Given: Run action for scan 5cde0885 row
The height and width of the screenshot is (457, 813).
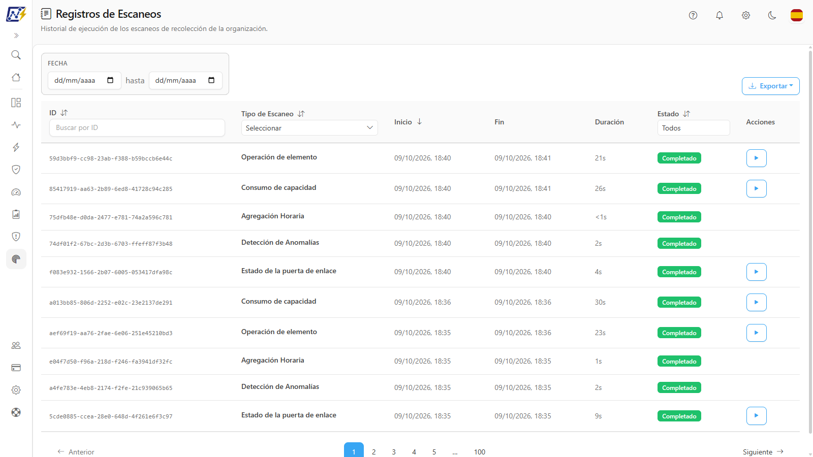Looking at the screenshot, I should (x=757, y=416).
